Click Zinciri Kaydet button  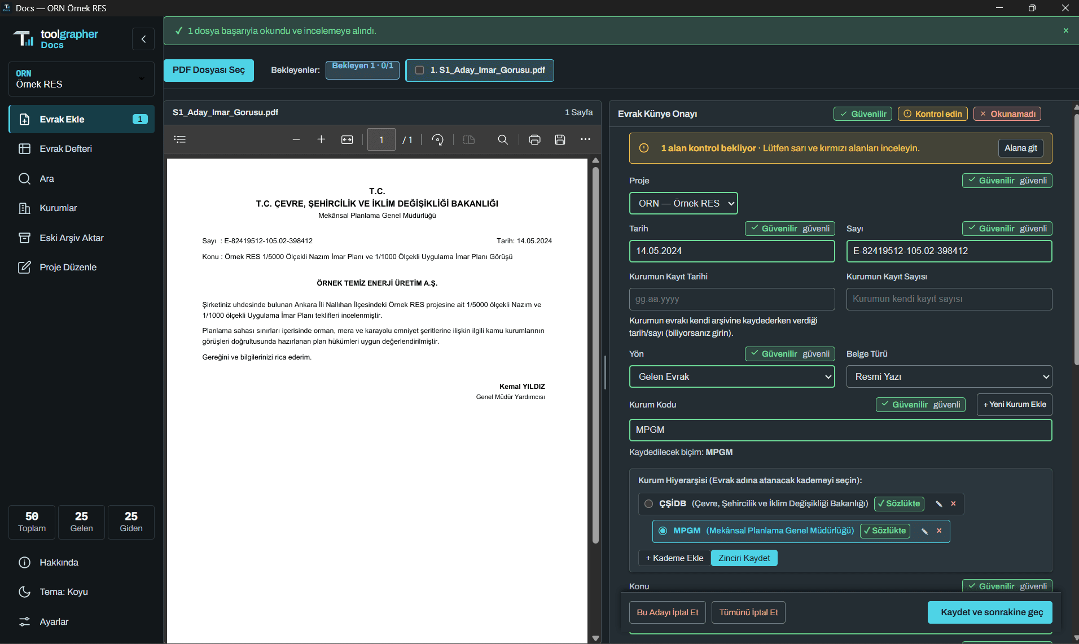coord(744,558)
